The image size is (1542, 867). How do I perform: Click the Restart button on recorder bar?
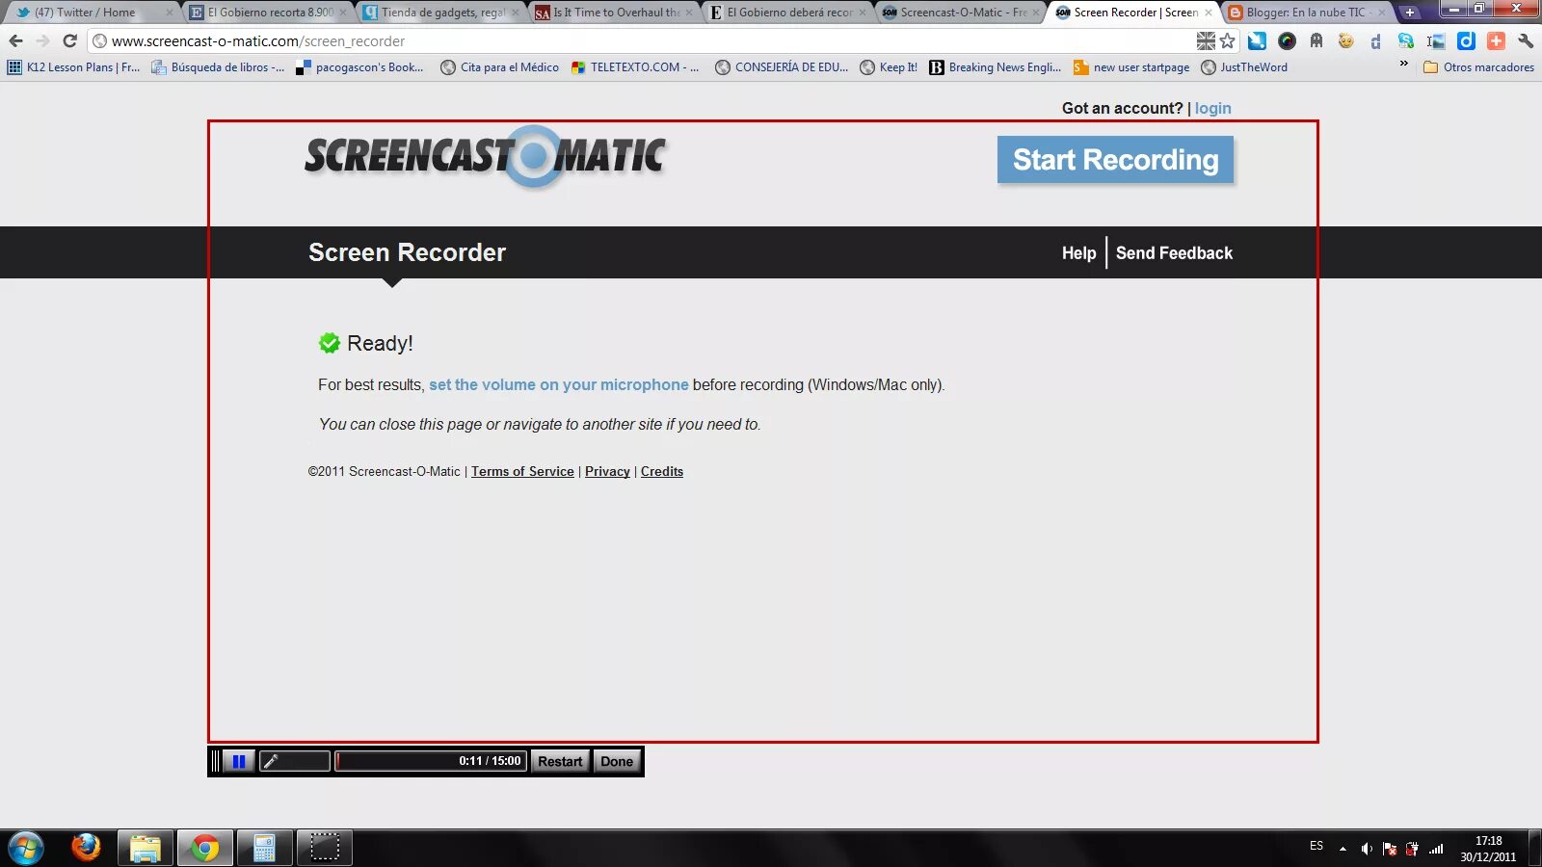pyautogui.click(x=560, y=761)
